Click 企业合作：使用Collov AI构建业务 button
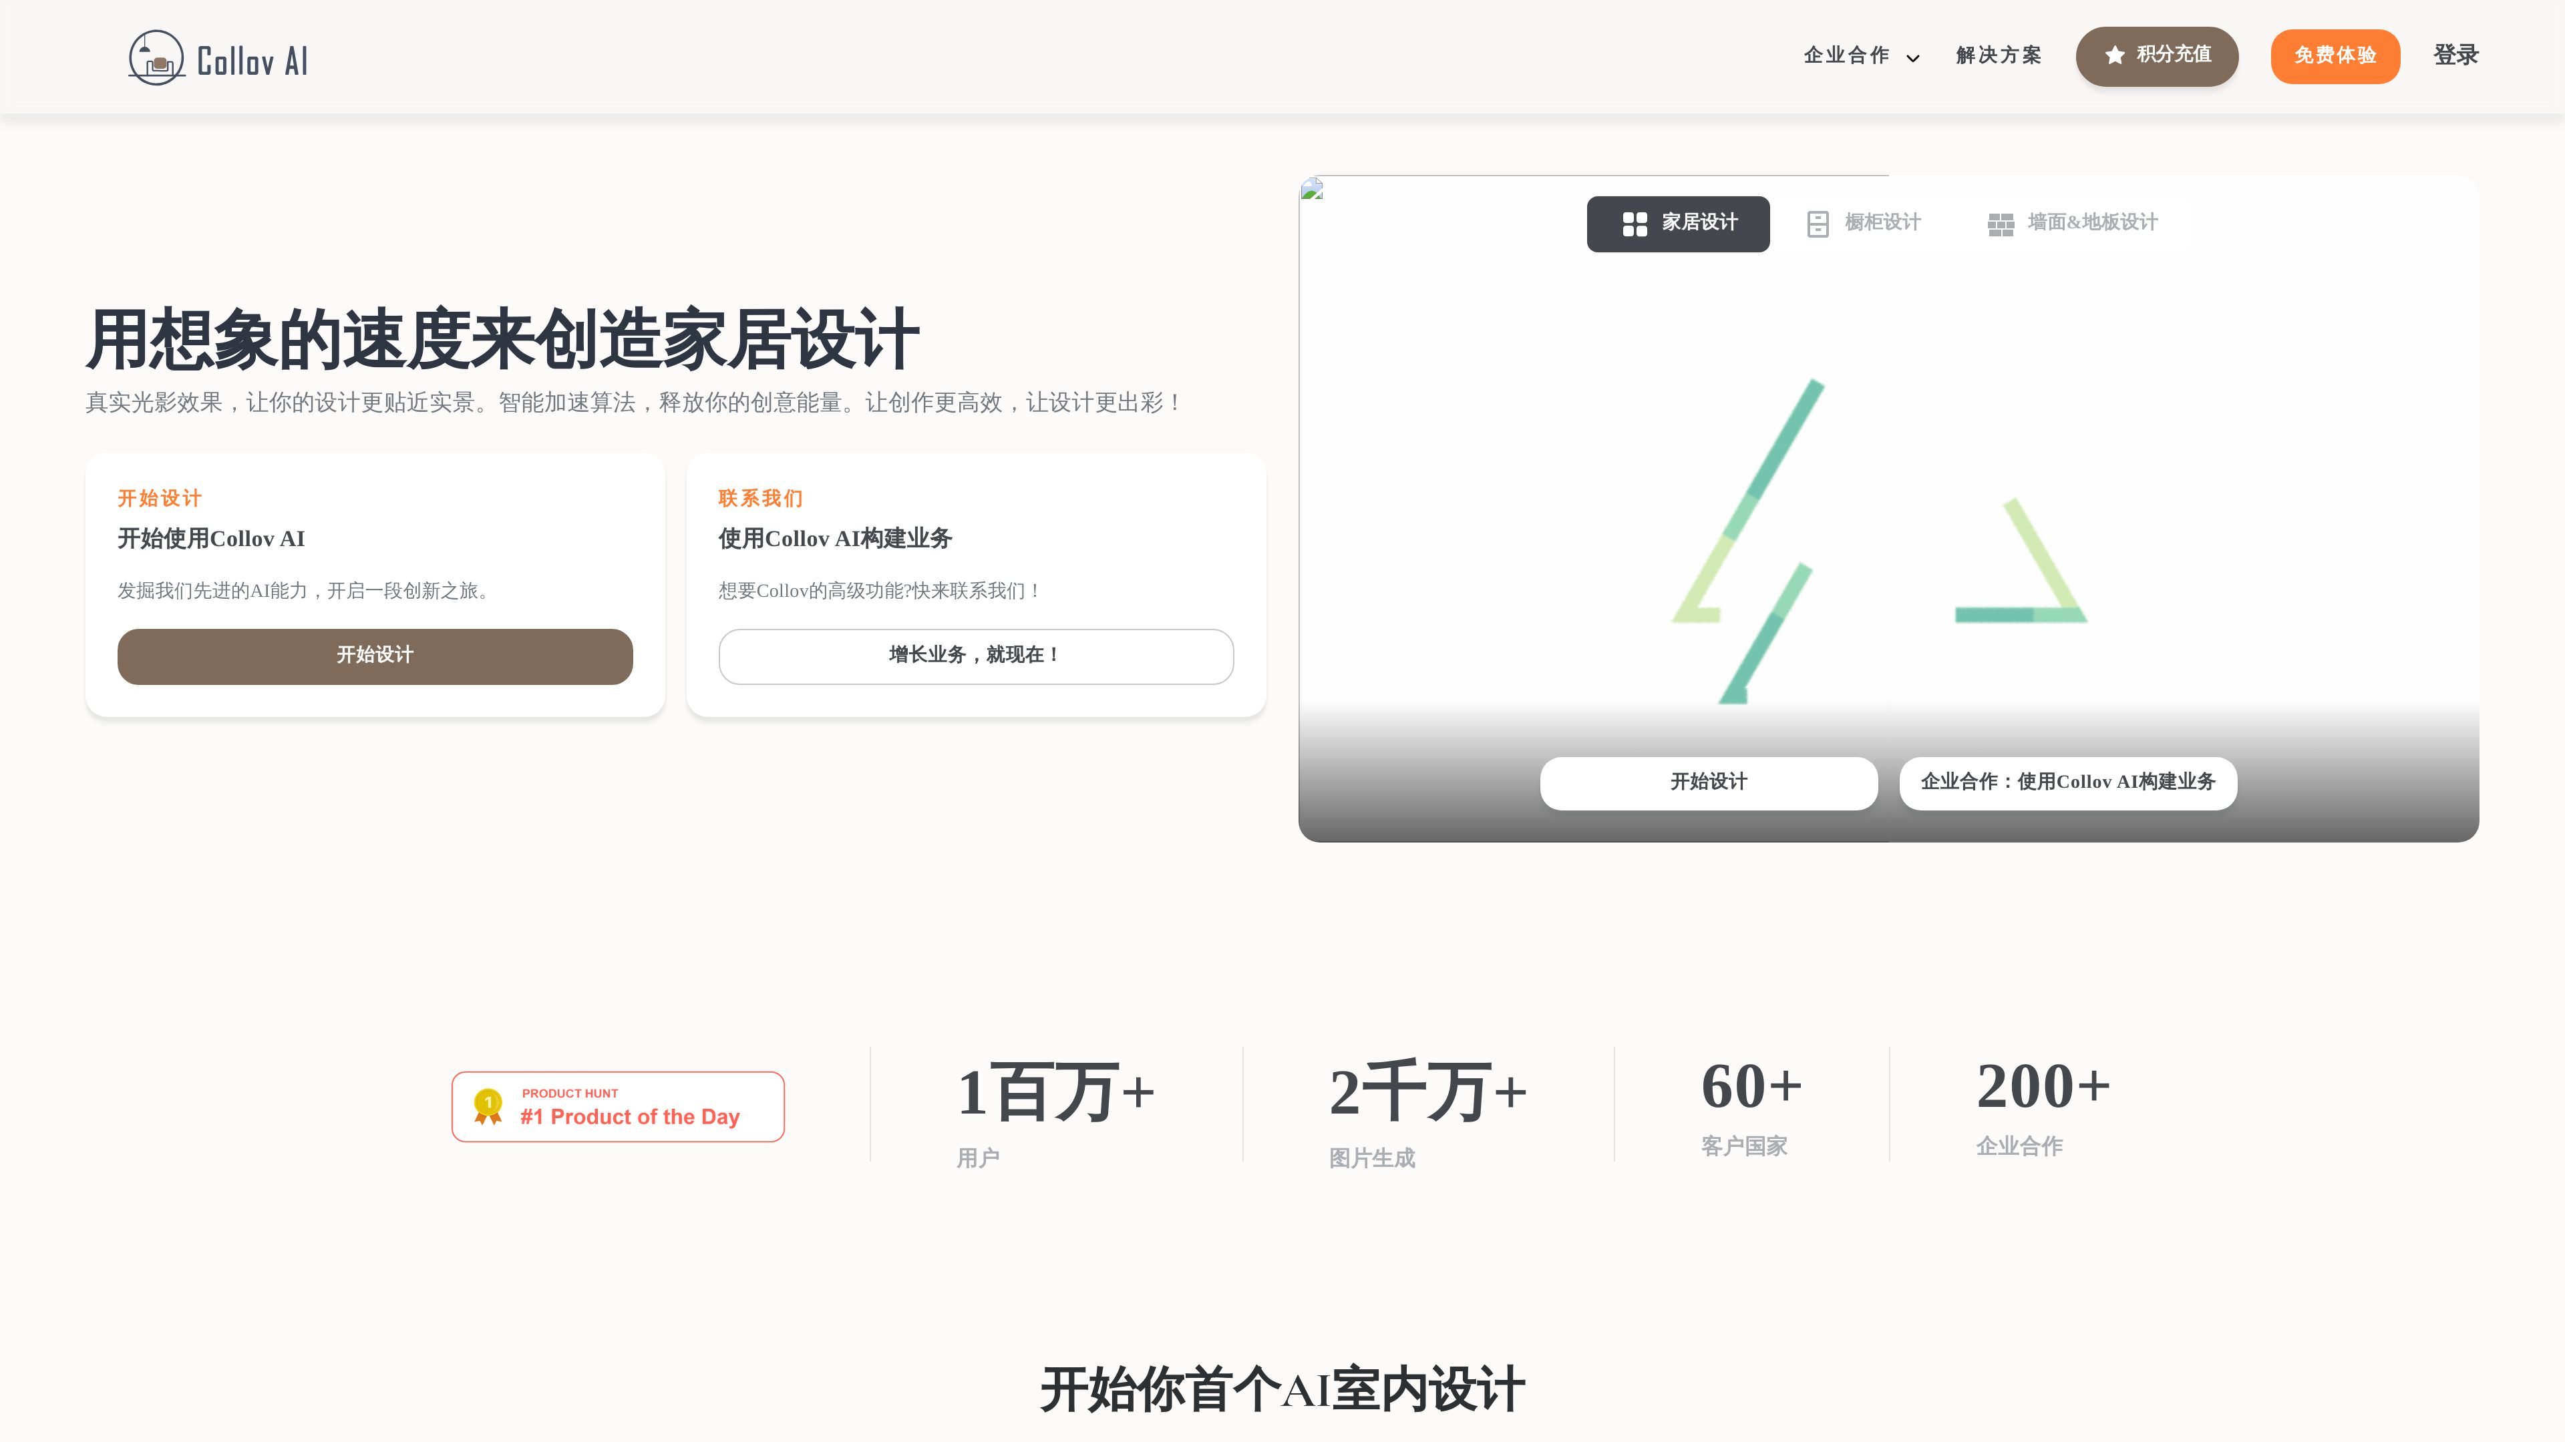 [2068, 783]
